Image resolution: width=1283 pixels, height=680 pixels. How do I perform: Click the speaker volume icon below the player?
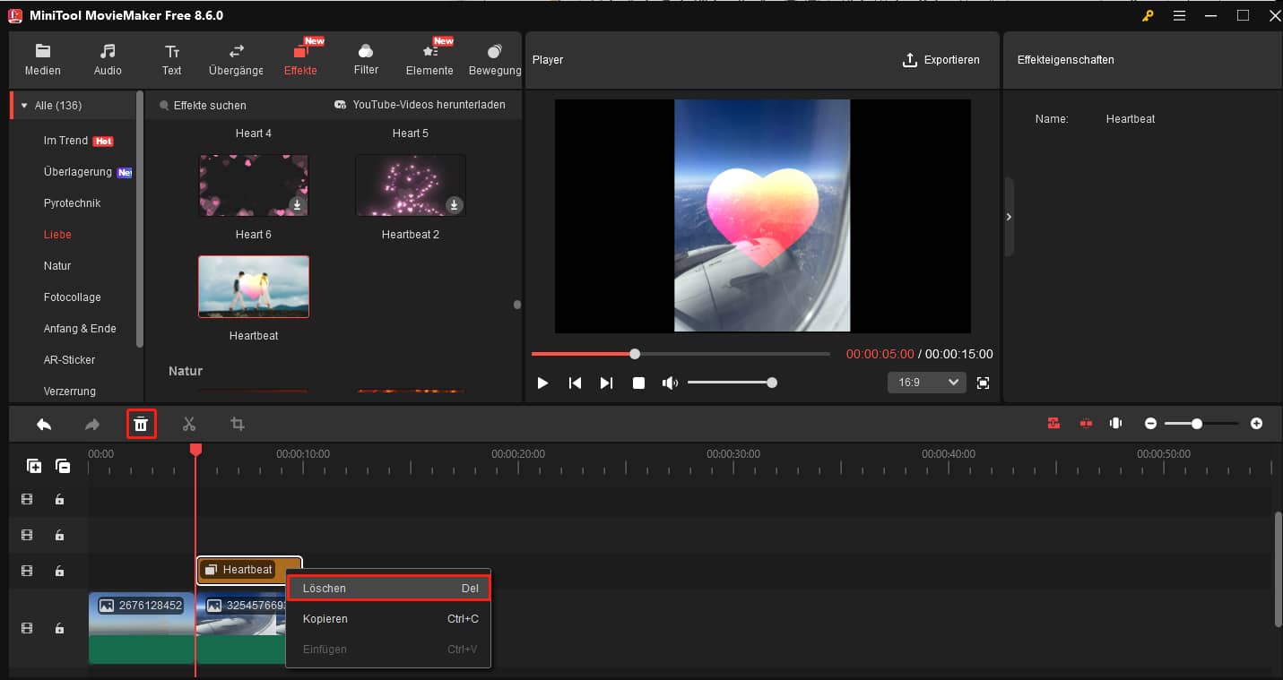click(x=670, y=383)
